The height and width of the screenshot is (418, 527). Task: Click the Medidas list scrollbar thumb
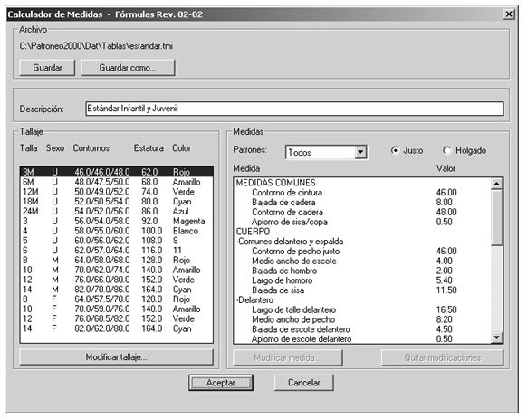tap(497, 217)
